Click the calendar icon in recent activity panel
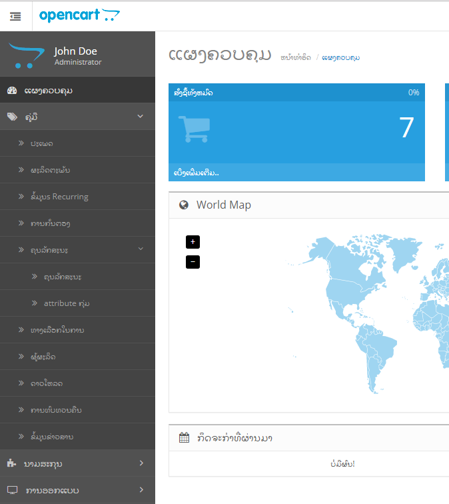Image resolution: width=449 pixels, height=504 pixels. click(x=184, y=437)
